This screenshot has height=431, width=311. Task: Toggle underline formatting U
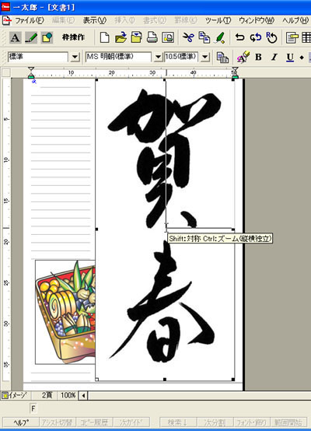click(x=290, y=57)
